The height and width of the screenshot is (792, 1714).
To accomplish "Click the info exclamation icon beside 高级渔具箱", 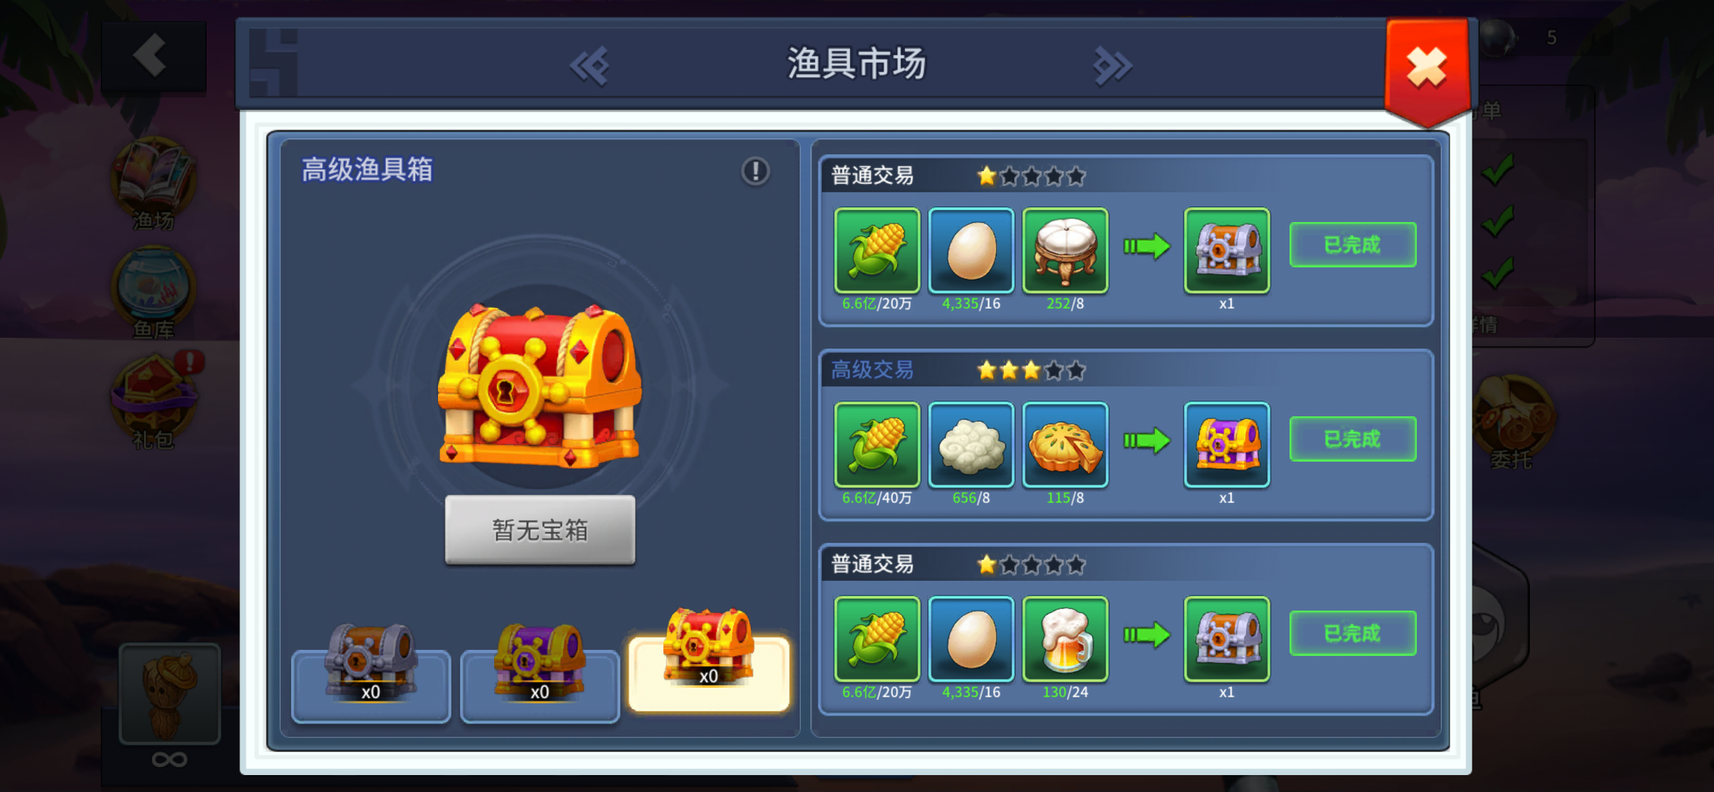I will click(x=755, y=171).
